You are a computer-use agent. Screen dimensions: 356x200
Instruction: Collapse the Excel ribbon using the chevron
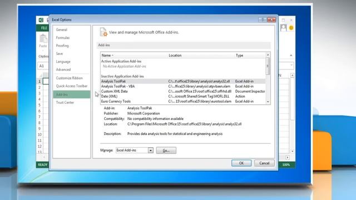(x=291, y=56)
